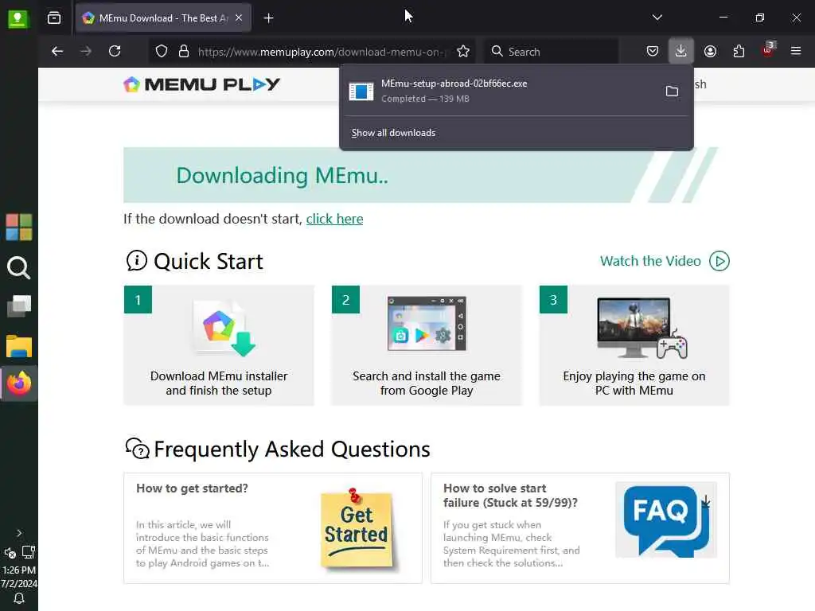Close the MEmu Download tab
Screen dimensions: 815x611
pos(239,18)
